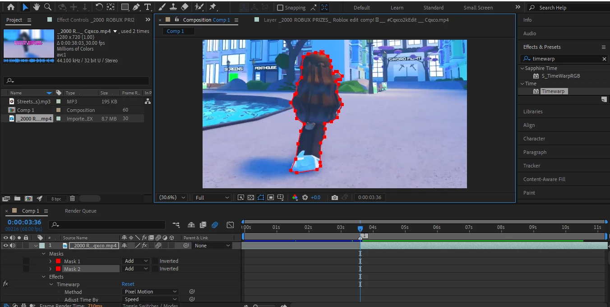Select the Brush tool
610x307 pixels.
pos(162,7)
